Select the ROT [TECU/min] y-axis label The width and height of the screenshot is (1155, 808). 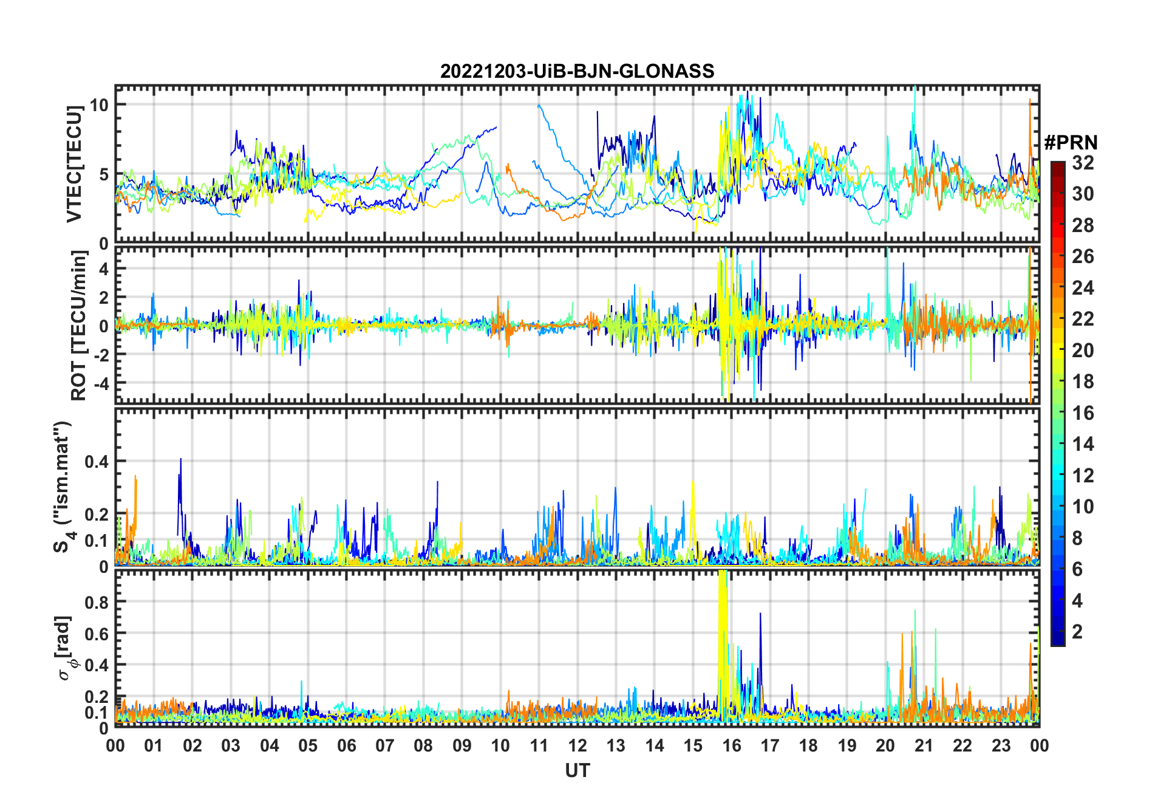79,326
